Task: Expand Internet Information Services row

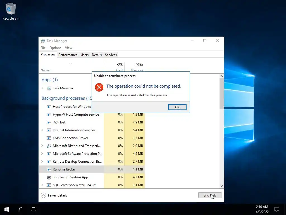Action: pyautogui.click(x=42, y=130)
